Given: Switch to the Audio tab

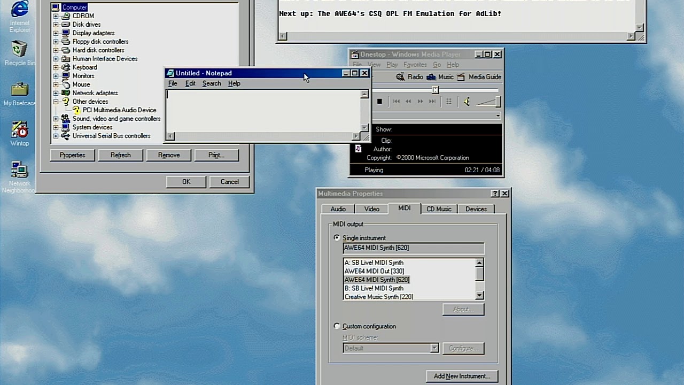Looking at the screenshot, I should click(x=338, y=209).
